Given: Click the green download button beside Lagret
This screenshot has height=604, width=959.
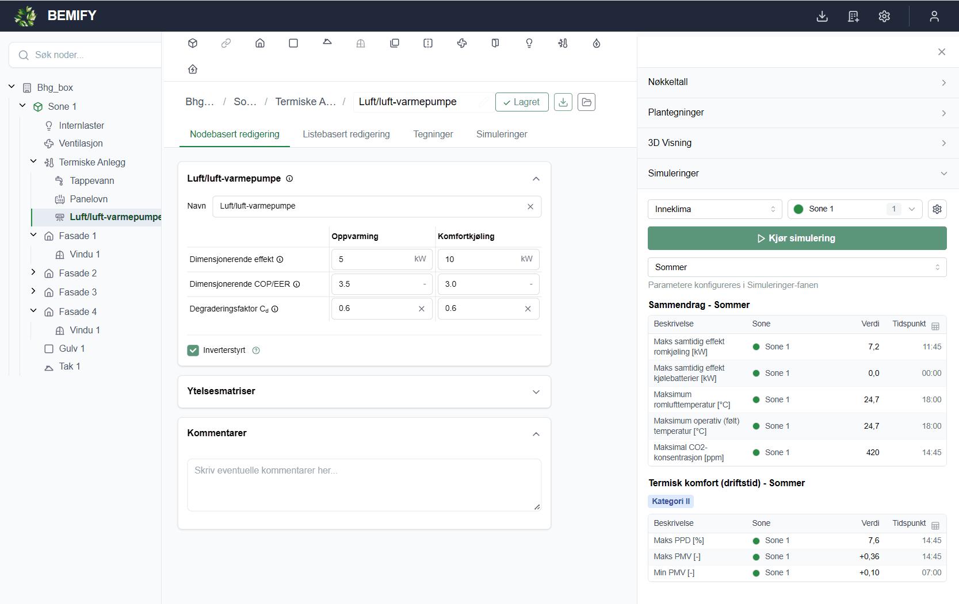Looking at the screenshot, I should (563, 102).
